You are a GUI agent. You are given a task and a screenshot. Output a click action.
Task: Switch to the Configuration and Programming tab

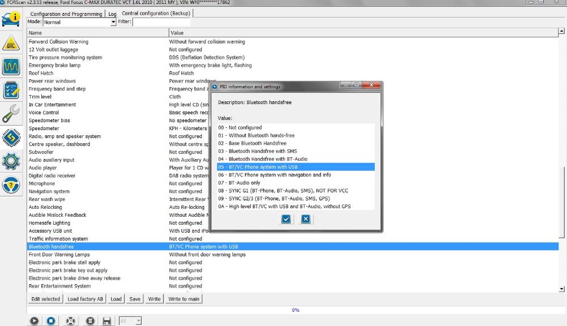click(x=66, y=14)
